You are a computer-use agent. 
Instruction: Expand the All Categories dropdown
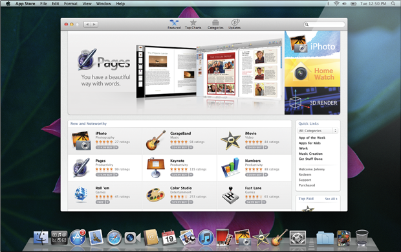click(318, 131)
